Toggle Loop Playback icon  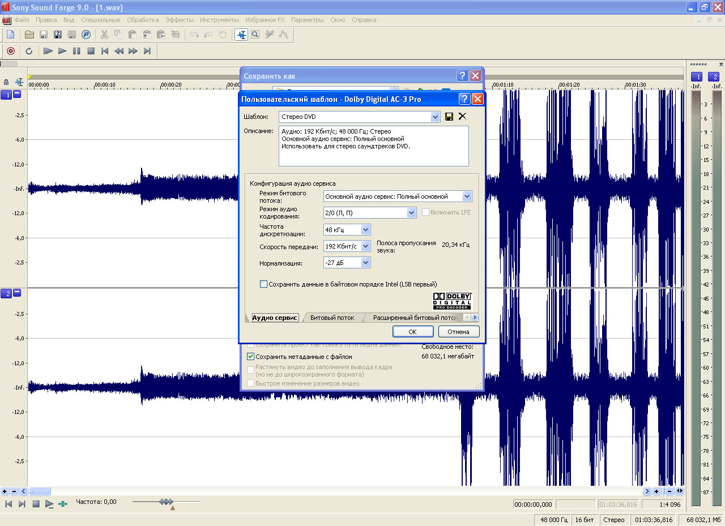29,51
